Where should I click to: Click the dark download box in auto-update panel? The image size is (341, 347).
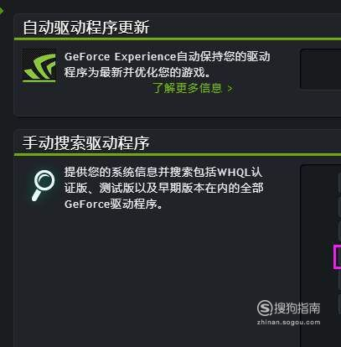[320, 69]
